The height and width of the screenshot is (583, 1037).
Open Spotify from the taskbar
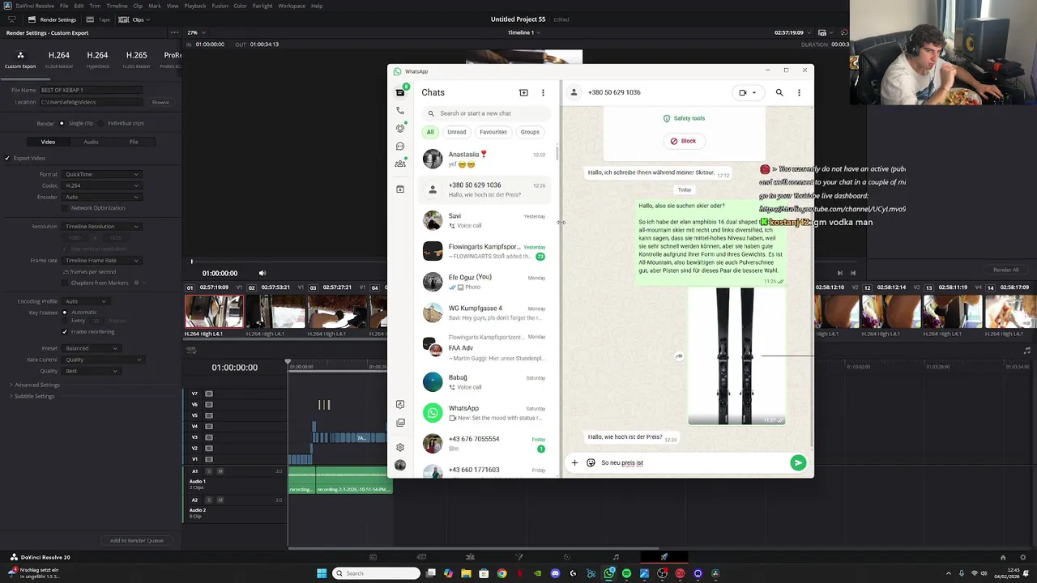coord(626,573)
